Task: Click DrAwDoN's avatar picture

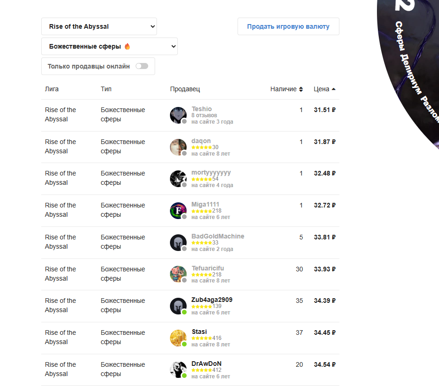Action: (x=178, y=370)
